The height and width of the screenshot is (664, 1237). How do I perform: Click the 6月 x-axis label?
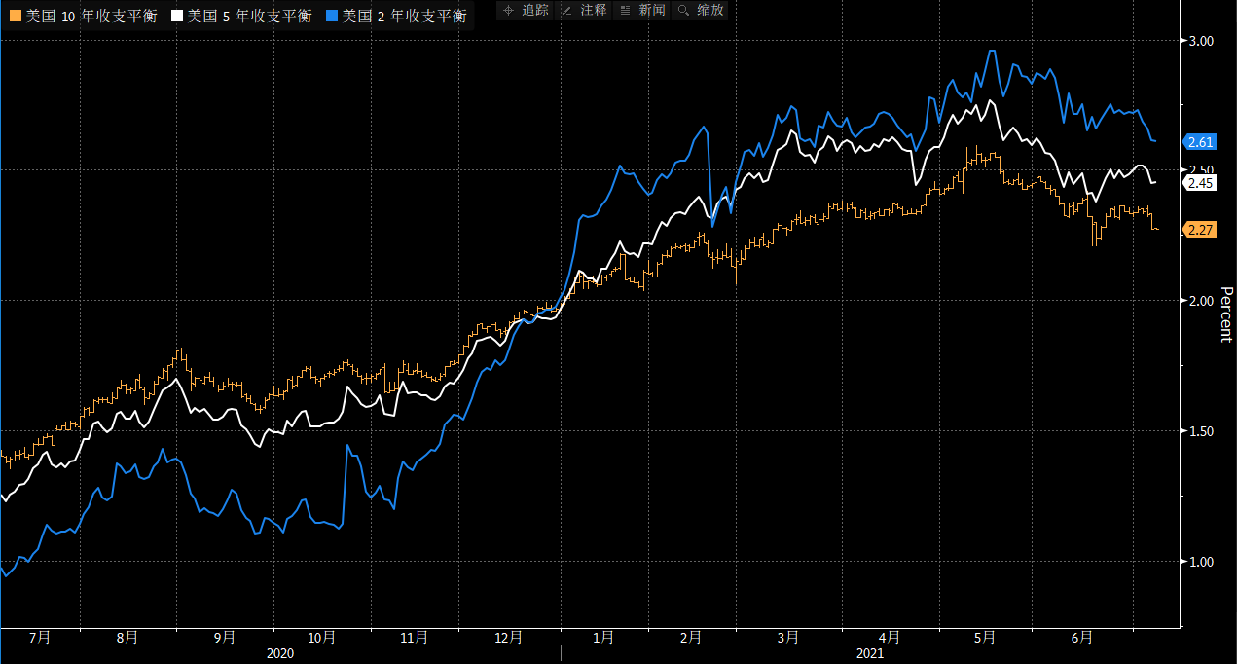click(1082, 638)
